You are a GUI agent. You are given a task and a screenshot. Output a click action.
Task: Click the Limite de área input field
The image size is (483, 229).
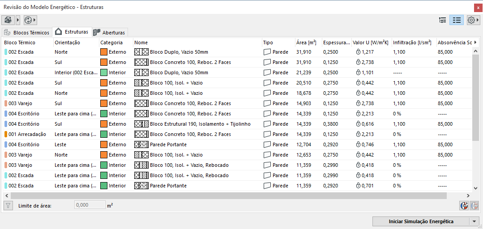coord(89,205)
